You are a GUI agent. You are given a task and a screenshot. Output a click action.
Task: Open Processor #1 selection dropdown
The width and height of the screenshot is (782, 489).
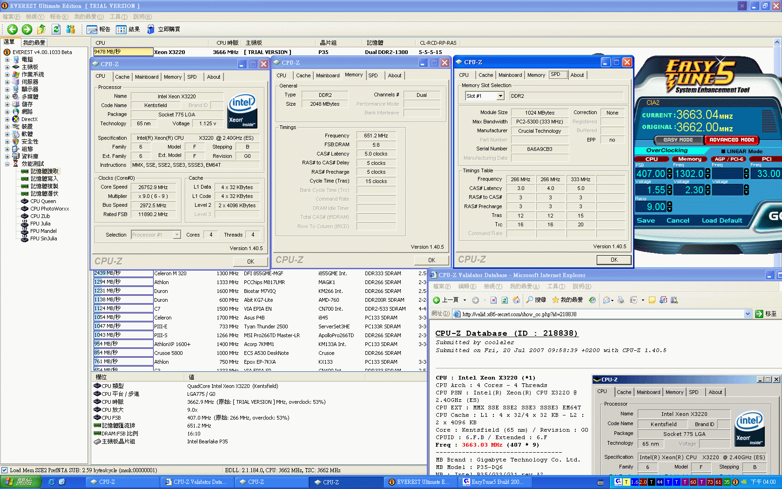(x=177, y=235)
